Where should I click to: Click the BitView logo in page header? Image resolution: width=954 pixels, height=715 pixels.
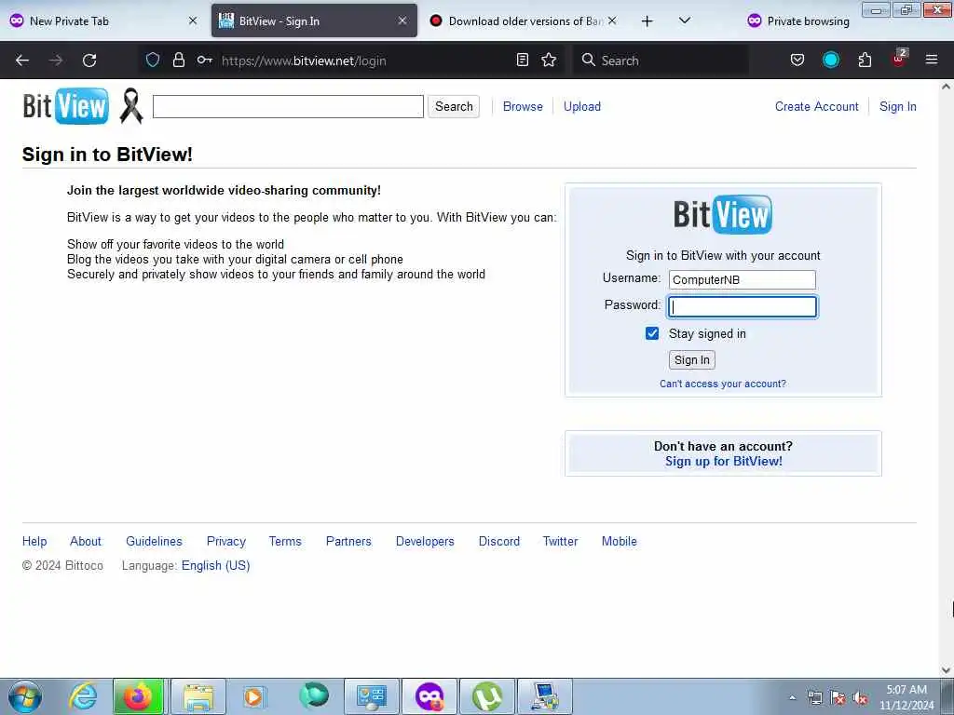coord(66,106)
